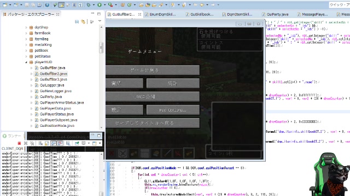Run the program with green play icon
The width and height of the screenshot is (350, 196).
coord(100,5)
